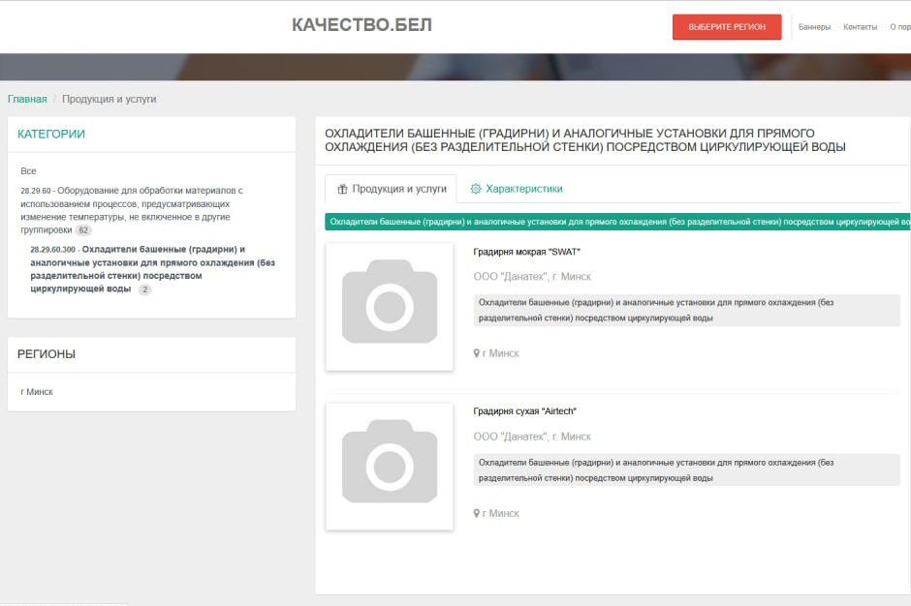This screenshot has height=606, width=911.
Task: Switch to Продукция и услуги tab
Action: (x=392, y=189)
